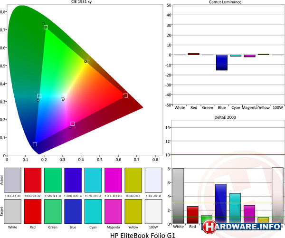The height and width of the screenshot is (238, 285).
Task: Click the Actual Cyan color swatch
Action: click(x=93, y=180)
